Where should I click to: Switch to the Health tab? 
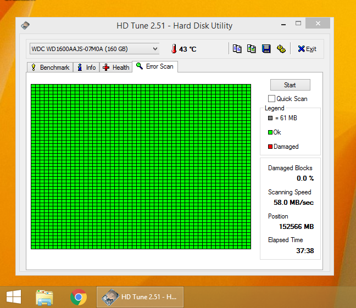116,68
